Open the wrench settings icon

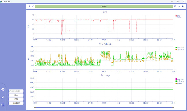tap(3, 97)
